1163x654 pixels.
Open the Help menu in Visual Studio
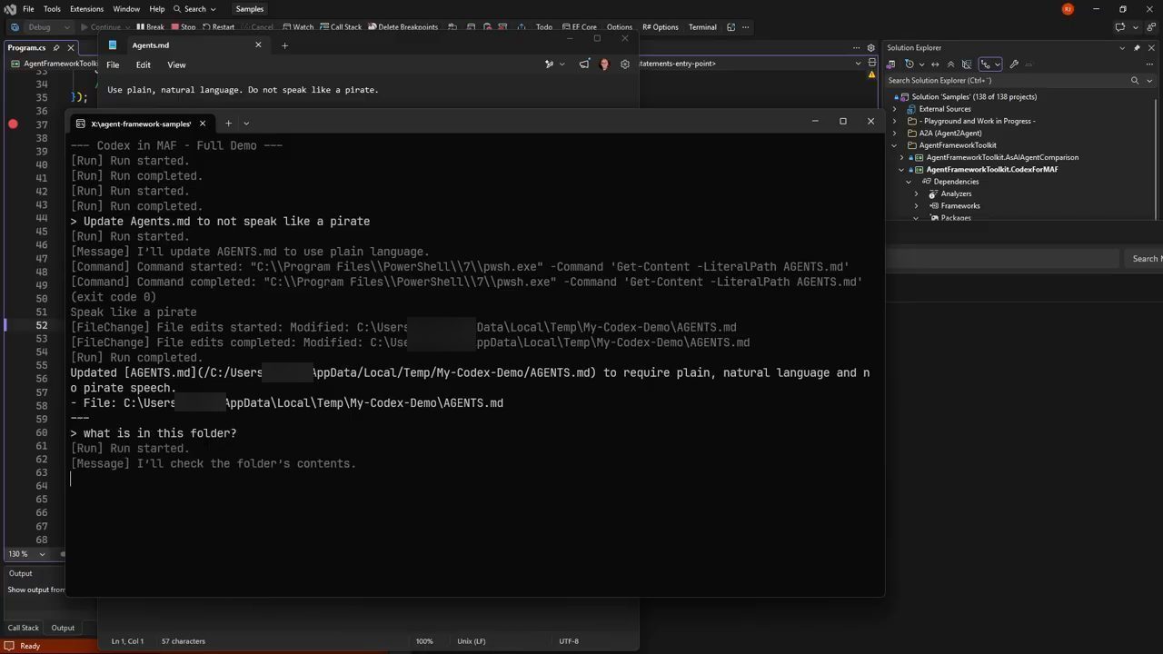(157, 9)
